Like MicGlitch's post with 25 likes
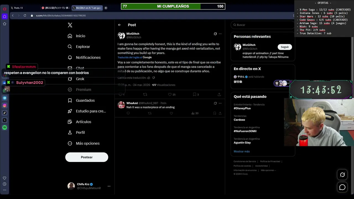 171,94
